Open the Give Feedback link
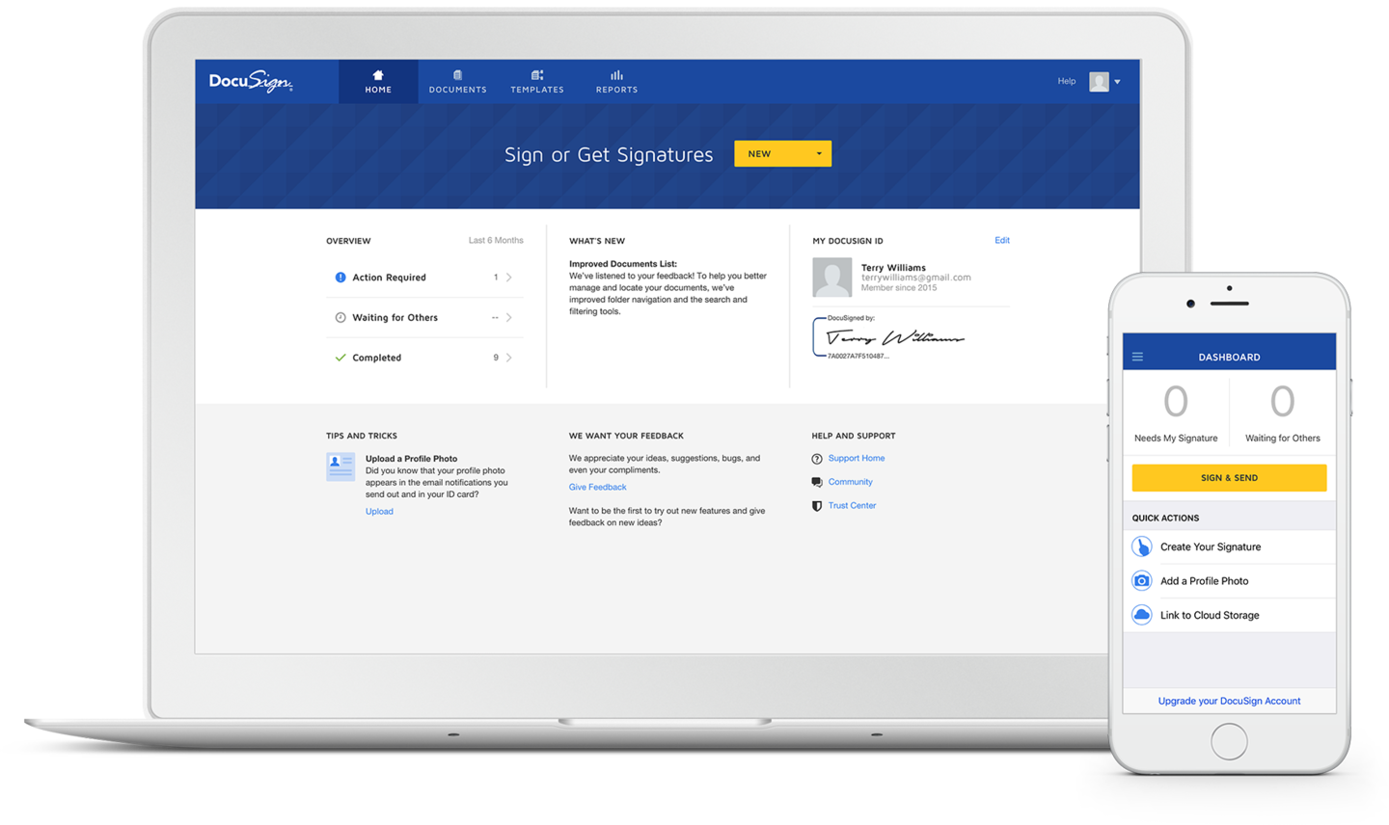The width and height of the screenshot is (1389, 825). 597,487
